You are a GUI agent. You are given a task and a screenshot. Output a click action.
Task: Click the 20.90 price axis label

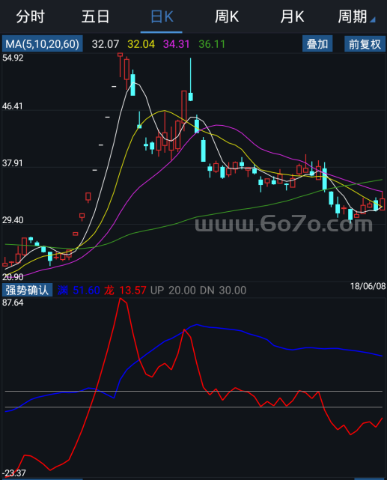[13, 277]
